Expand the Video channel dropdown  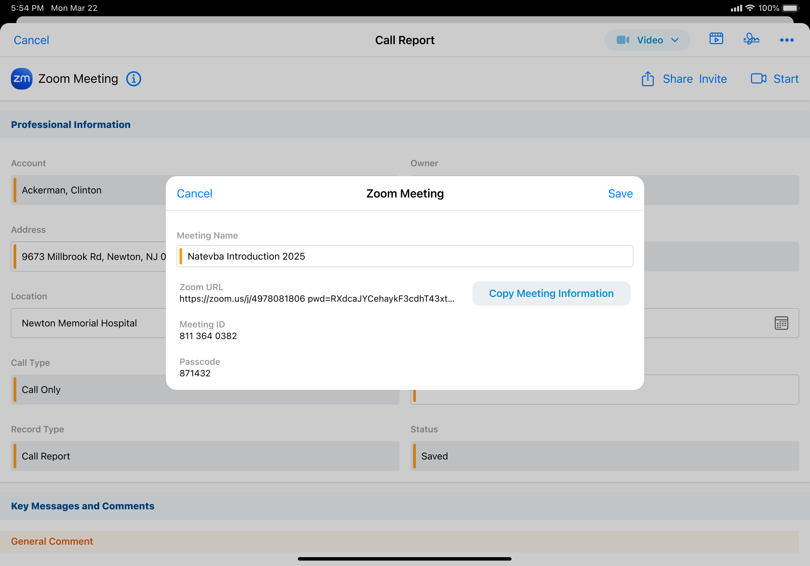(x=647, y=40)
